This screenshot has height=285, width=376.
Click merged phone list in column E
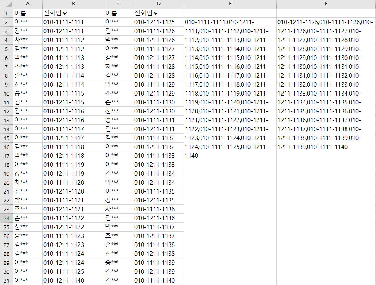coord(230,151)
